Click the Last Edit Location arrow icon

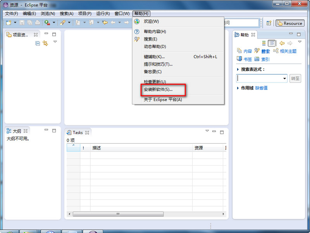[105, 23]
